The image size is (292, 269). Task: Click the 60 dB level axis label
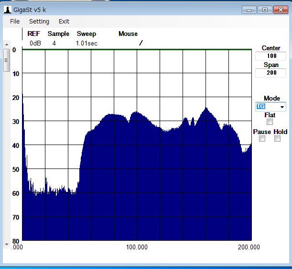click(16, 193)
